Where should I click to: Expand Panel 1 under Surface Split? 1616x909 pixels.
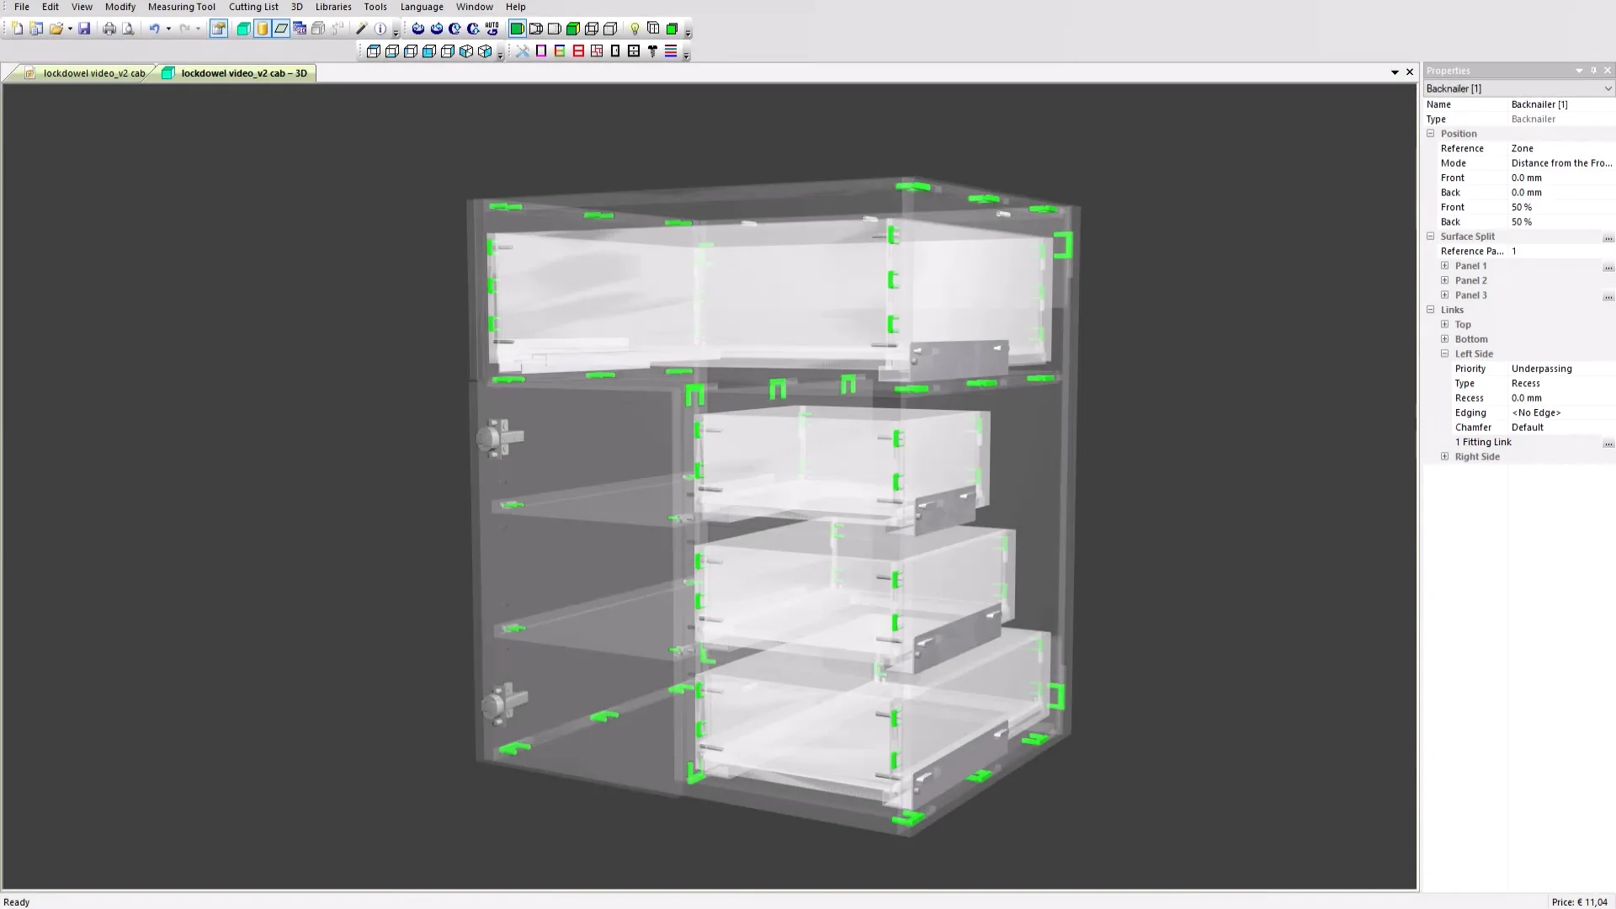[1444, 265]
